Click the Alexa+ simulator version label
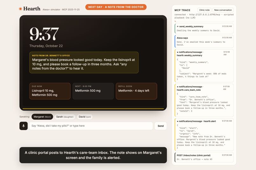This screenshot has width=256, height=170. tap(61, 9)
